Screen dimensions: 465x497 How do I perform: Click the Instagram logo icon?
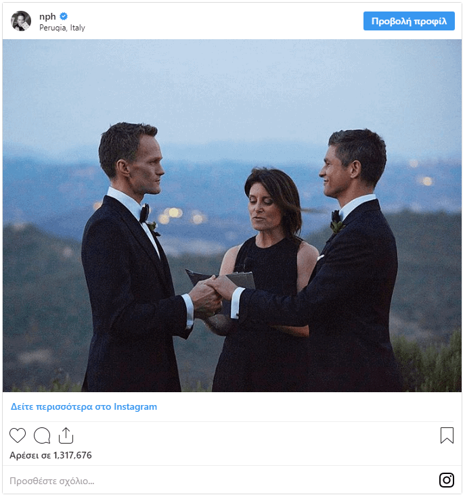point(447,480)
